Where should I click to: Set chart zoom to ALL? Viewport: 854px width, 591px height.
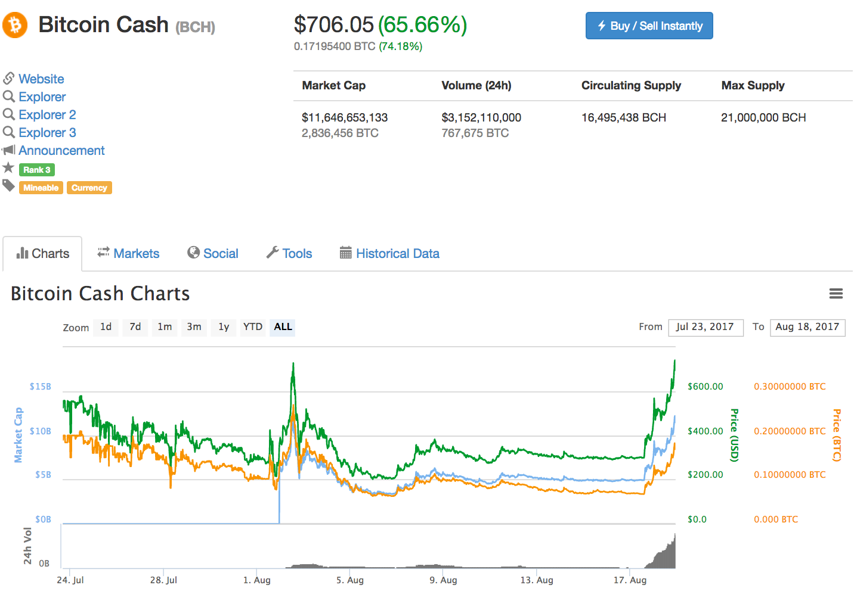pyautogui.click(x=283, y=327)
